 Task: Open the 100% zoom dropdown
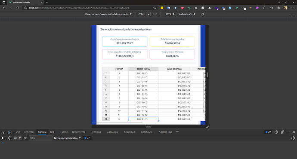point(170,14)
